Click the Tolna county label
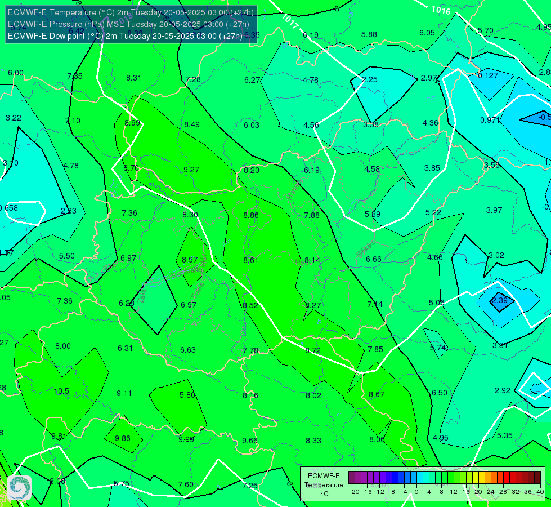Image resolution: width=551 pixels, height=507 pixels. (x=198, y=290)
